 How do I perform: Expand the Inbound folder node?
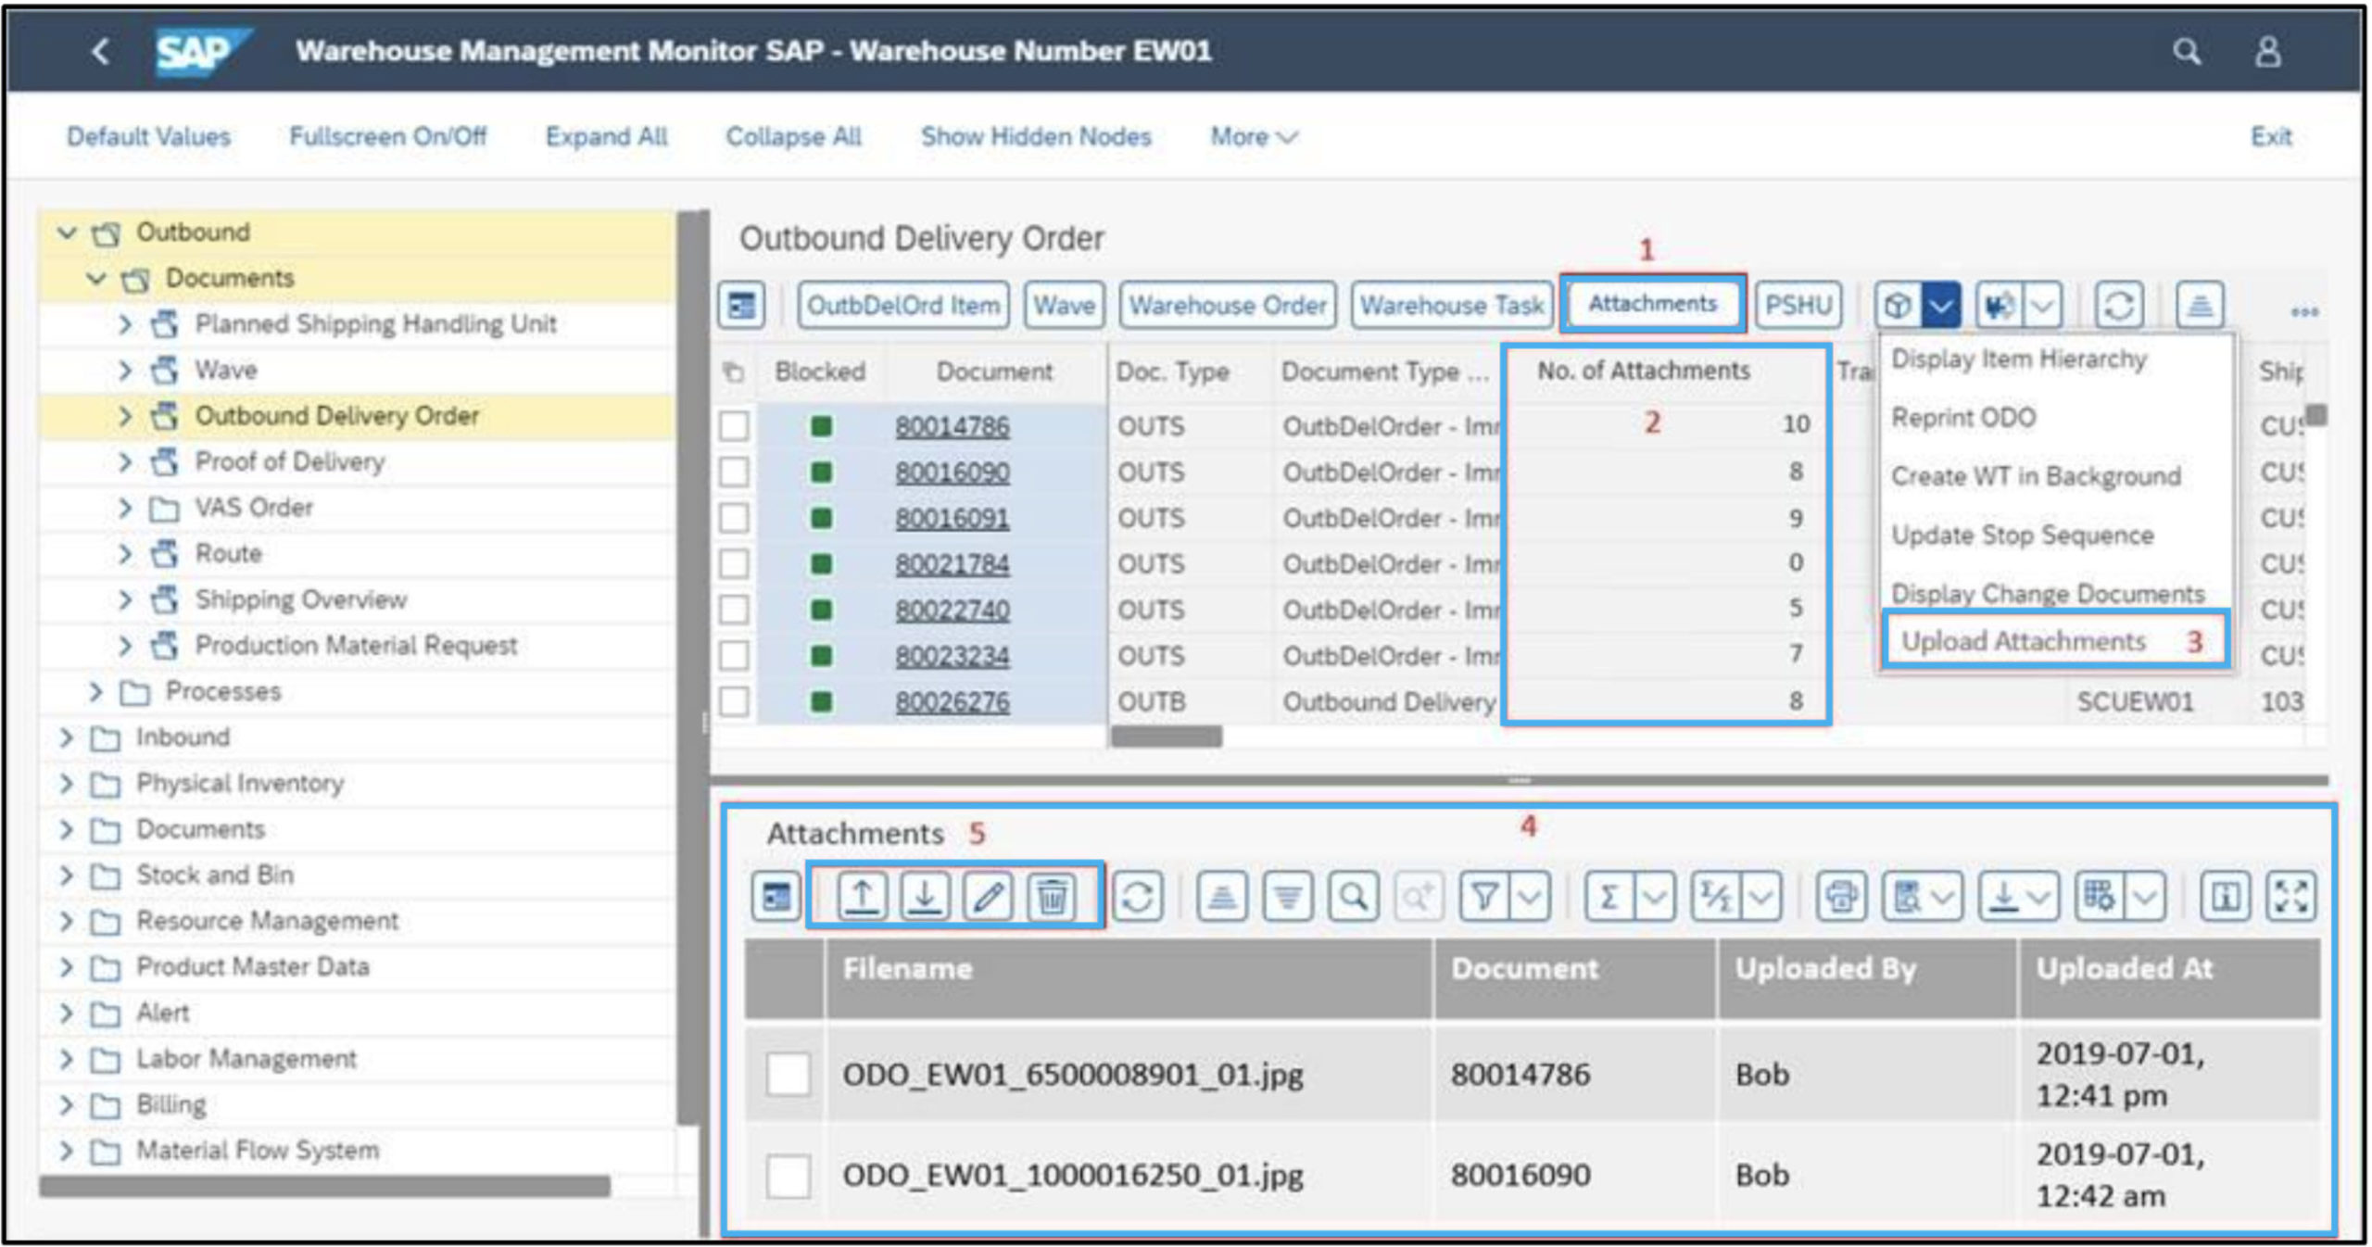point(66,737)
